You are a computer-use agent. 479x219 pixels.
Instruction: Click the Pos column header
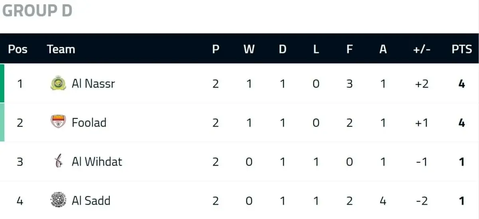[18, 49]
